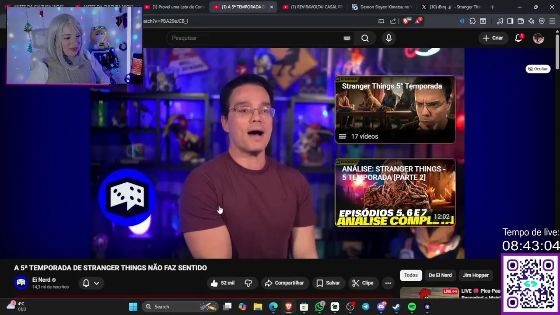Viewport: 560px width, 315px height.
Task: Click the Ei Nerd dice subscribe logo
Action: point(127,197)
